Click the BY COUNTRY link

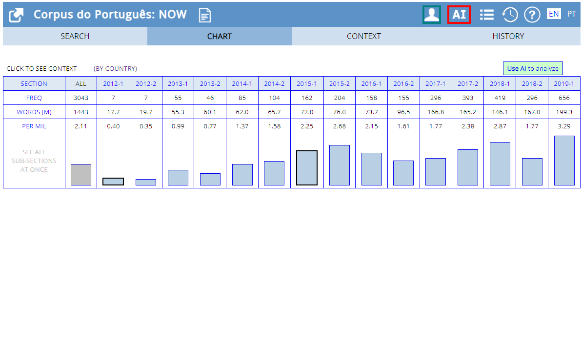(x=115, y=69)
